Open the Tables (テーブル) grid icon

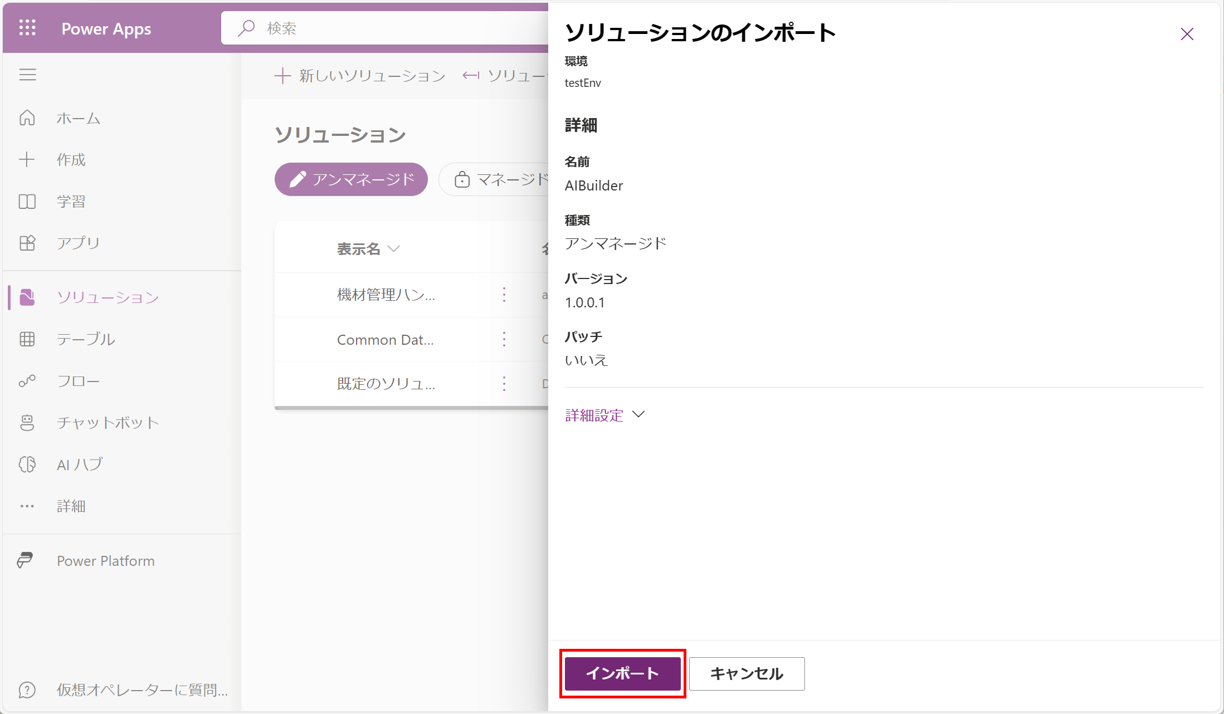click(27, 339)
